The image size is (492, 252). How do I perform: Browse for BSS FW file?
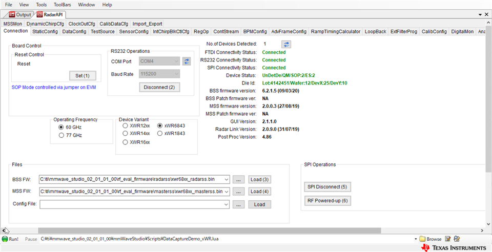pos(238,179)
